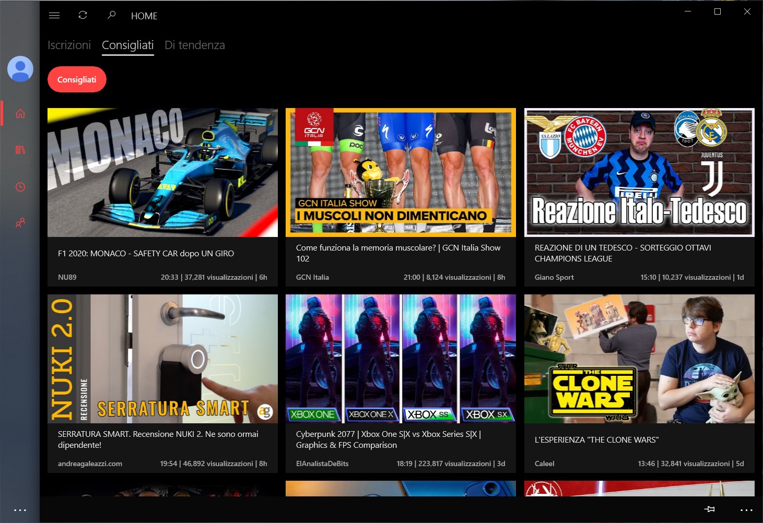Click '19:54 | 46,892 visualizzazioni | 8h' text
Image resolution: width=763 pixels, height=523 pixels.
click(214, 464)
